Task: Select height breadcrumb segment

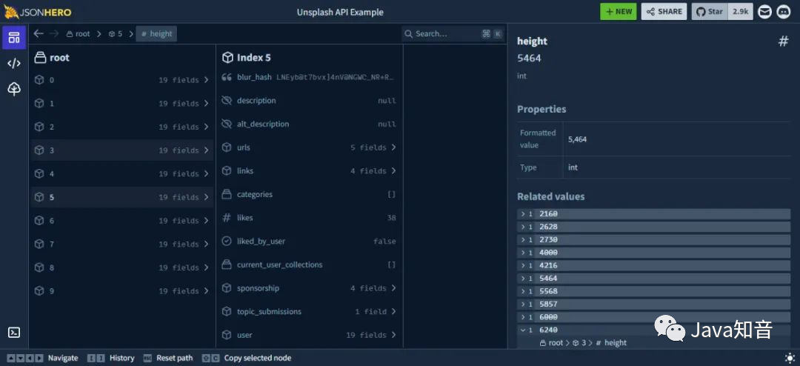Action: pos(156,33)
